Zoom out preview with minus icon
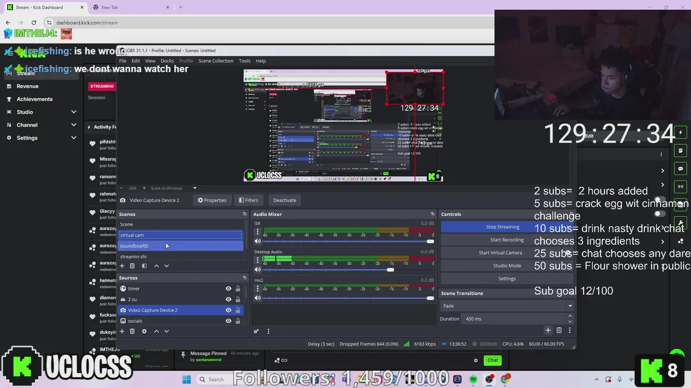Image resolution: width=691 pixels, height=388 pixels. pyautogui.click(x=121, y=188)
